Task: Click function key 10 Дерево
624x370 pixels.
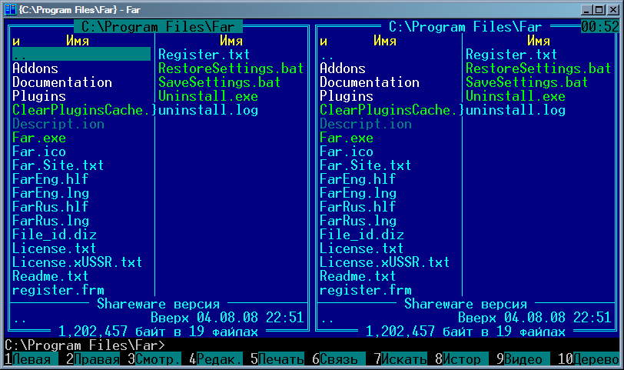Action: (x=588, y=359)
